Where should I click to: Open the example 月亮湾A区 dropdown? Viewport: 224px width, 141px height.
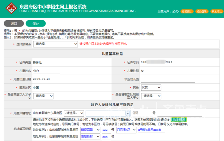126,130
